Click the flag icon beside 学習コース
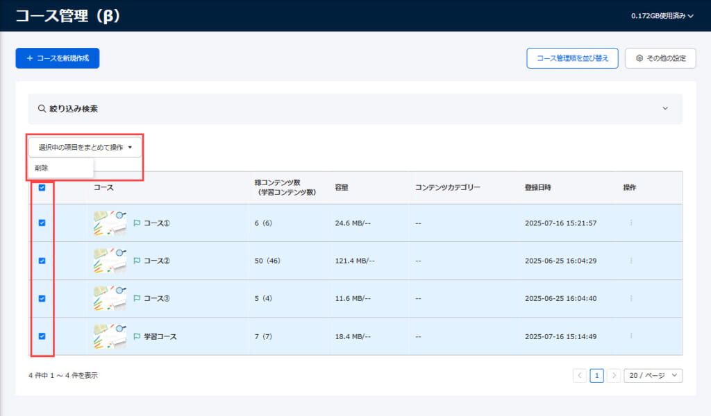This screenshot has height=416, width=711. click(137, 336)
